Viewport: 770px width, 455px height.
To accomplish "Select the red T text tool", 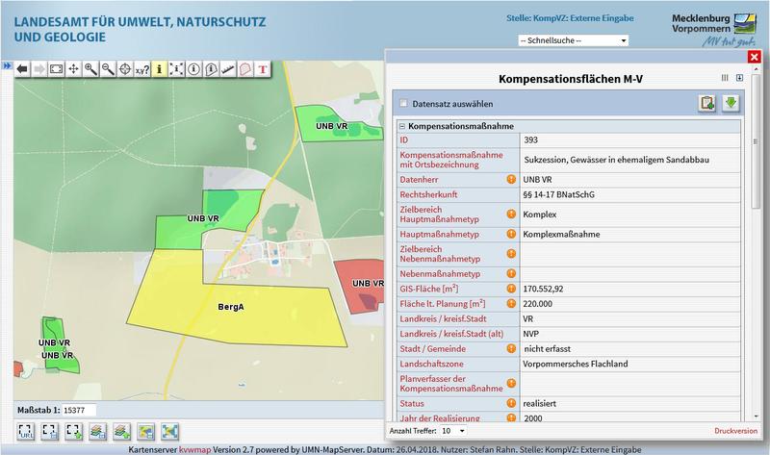I will coord(263,69).
